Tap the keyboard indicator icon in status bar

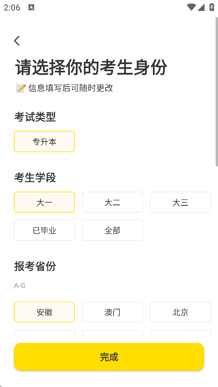[32, 7]
